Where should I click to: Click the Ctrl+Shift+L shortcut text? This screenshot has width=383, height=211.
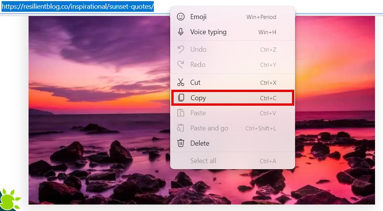pos(261,128)
